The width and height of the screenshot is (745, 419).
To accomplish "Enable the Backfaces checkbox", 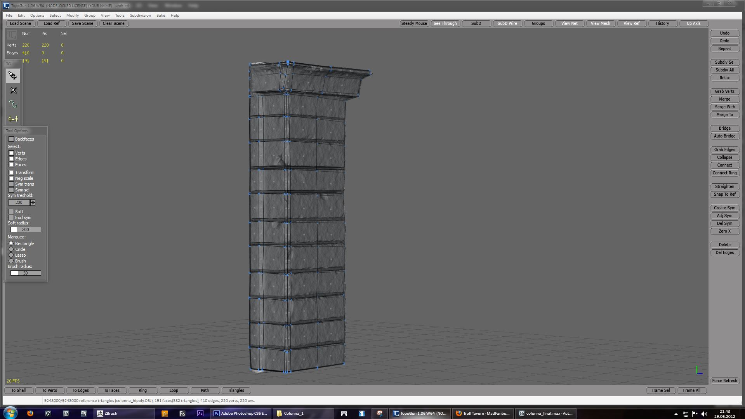I will coord(11,139).
